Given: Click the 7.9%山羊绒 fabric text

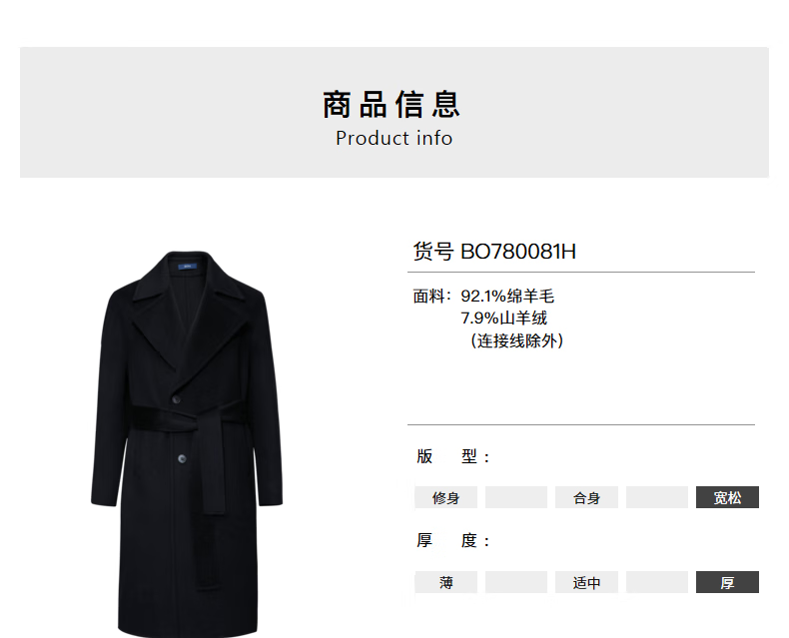Looking at the screenshot, I should pos(503,318).
